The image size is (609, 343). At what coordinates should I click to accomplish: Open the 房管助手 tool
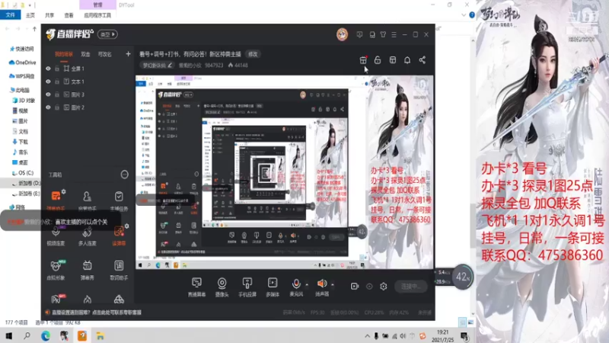click(x=87, y=200)
